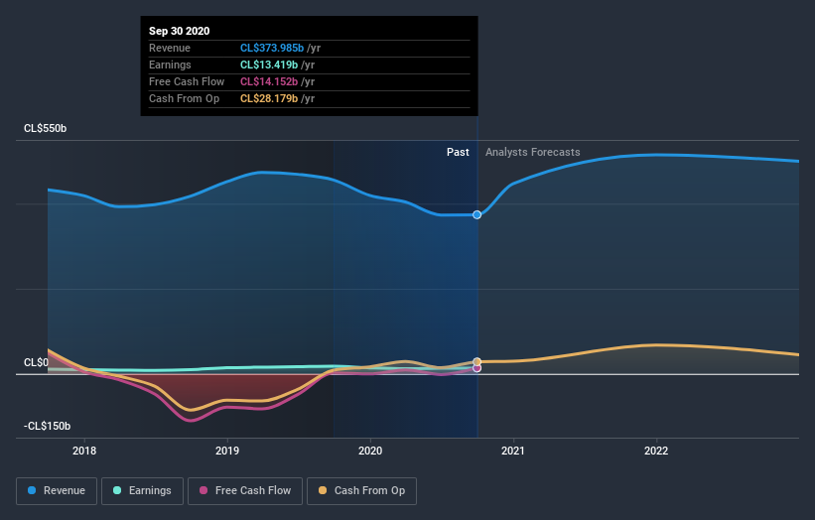The image size is (815, 520).
Task: Click the Cash From Op label in tooltip
Action: 184,98
